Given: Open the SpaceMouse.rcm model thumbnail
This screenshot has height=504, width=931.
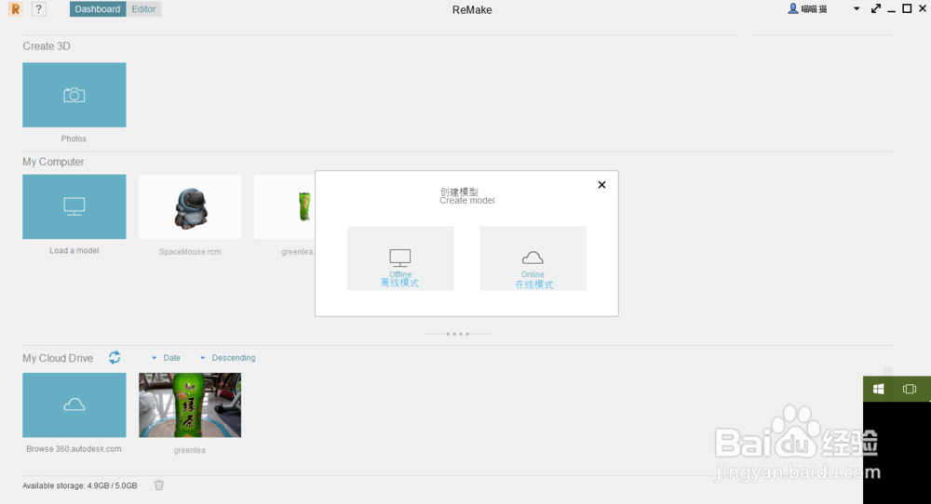Looking at the screenshot, I should [190, 207].
